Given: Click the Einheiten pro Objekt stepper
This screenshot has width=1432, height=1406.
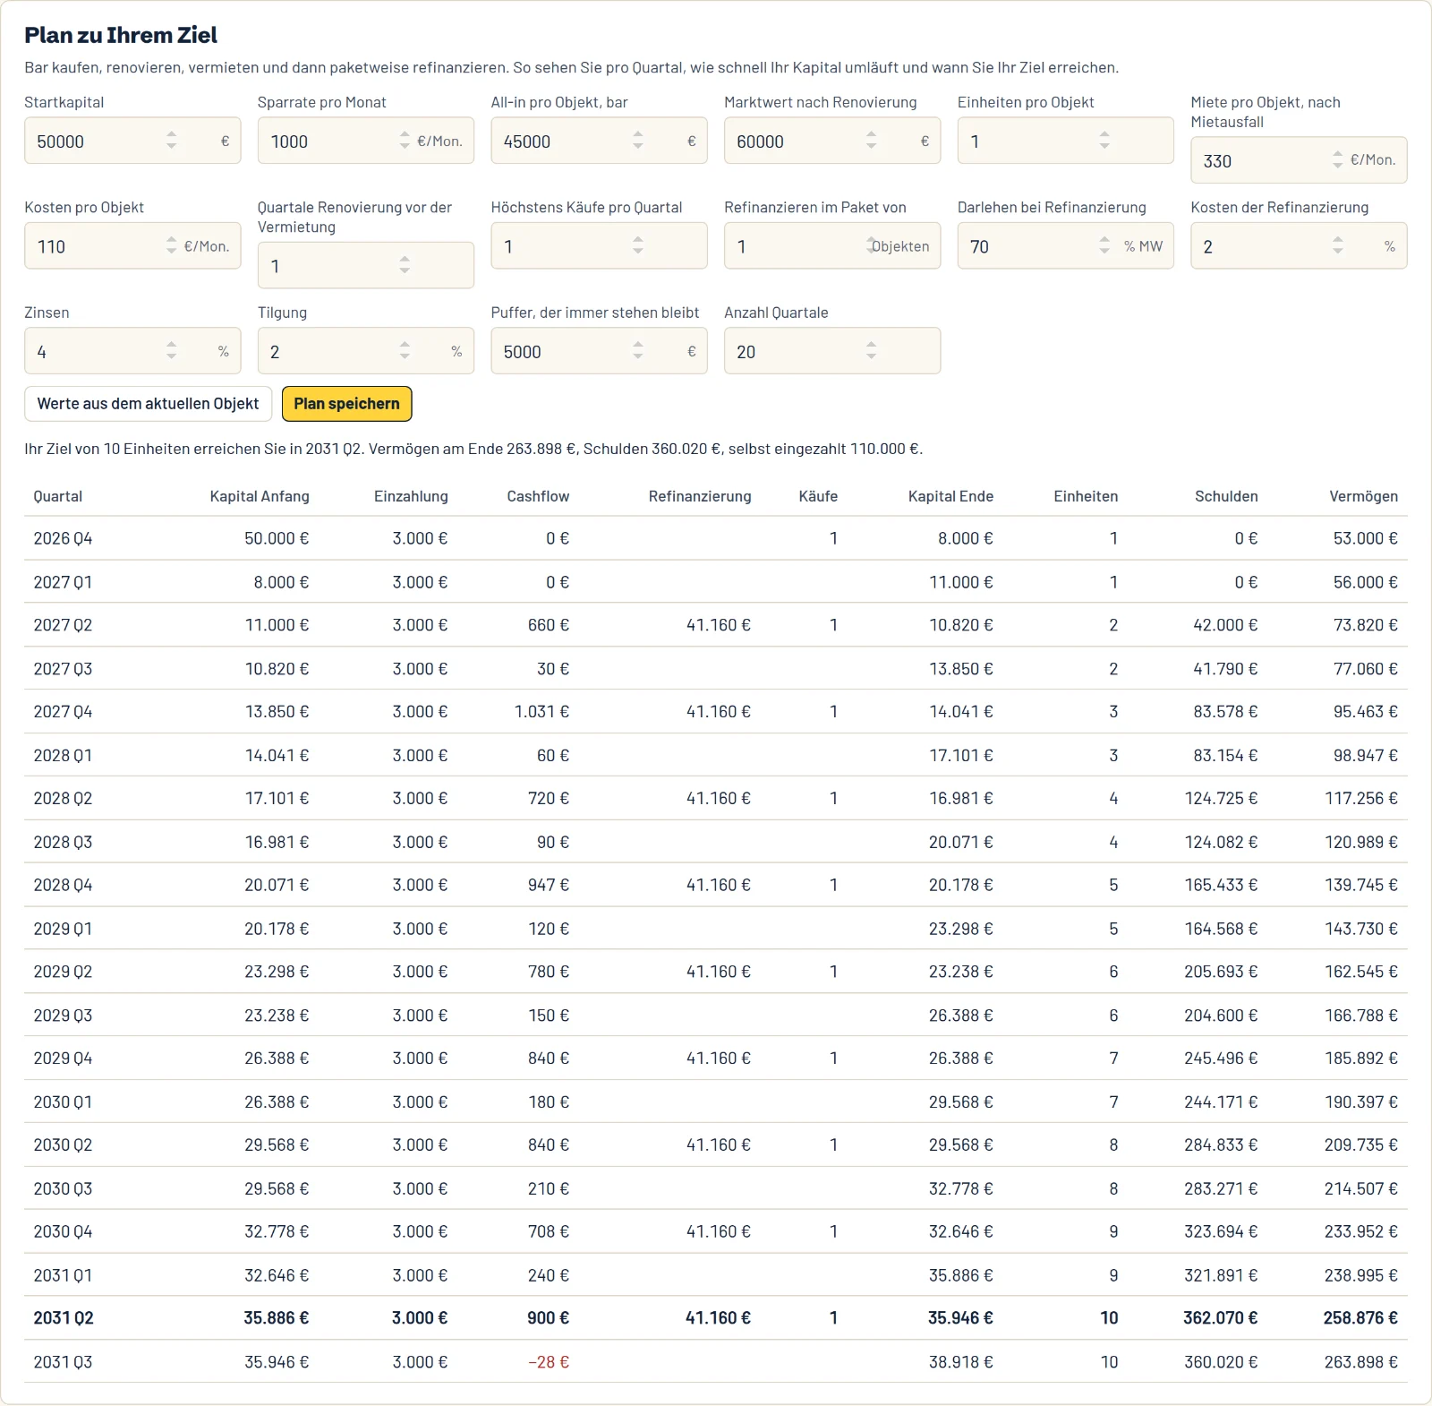Looking at the screenshot, I should [1104, 141].
